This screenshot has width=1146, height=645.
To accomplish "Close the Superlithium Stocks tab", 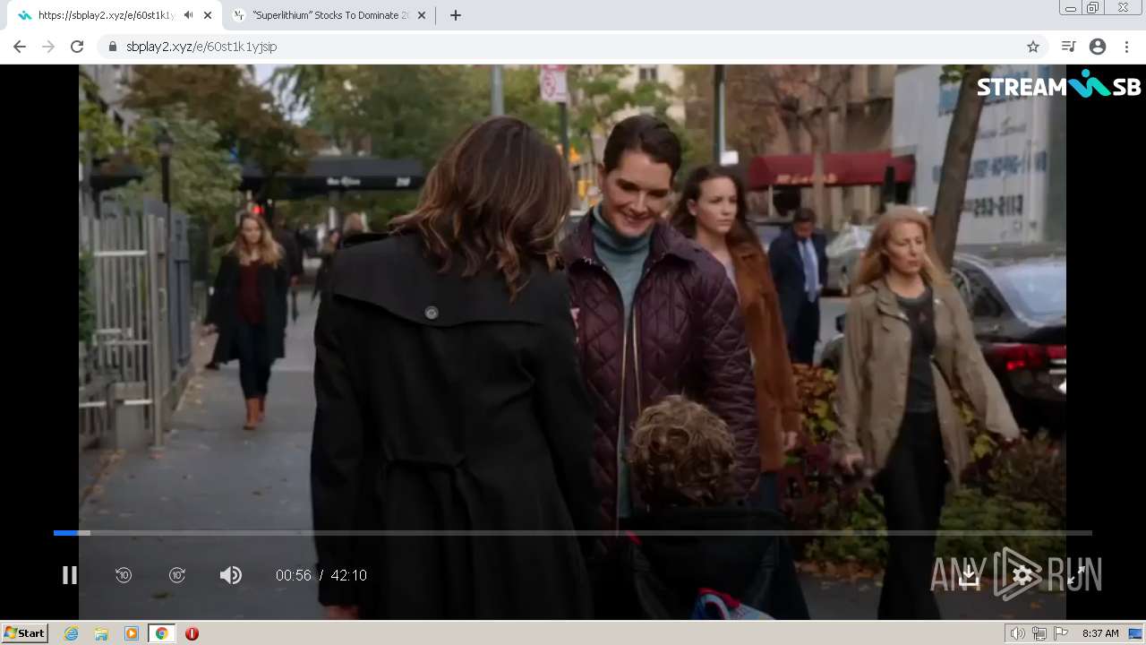I will pos(422,15).
